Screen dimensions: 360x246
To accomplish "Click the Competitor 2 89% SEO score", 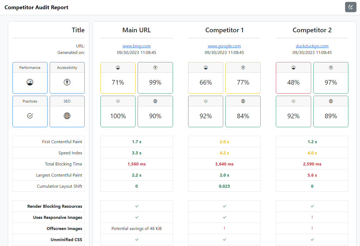I will (x=331, y=116).
